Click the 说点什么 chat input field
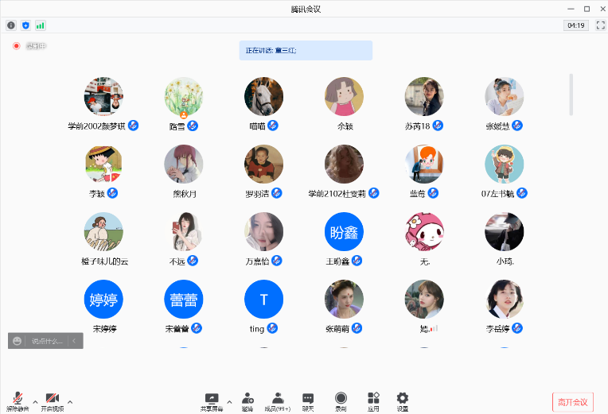The width and height of the screenshot is (608, 414). (46, 341)
